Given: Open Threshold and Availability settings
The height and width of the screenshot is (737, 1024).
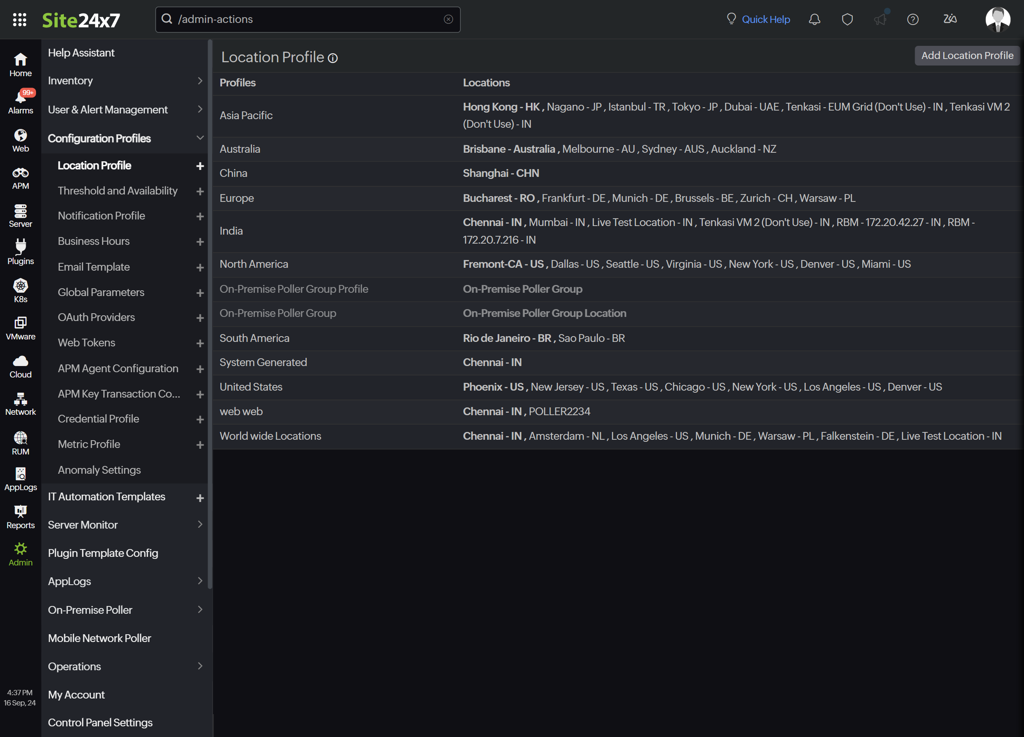Looking at the screenshot, I should [x=118, y=191].
